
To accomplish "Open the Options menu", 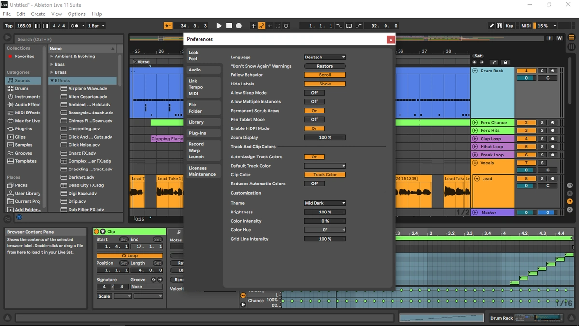I will point(76,14).
